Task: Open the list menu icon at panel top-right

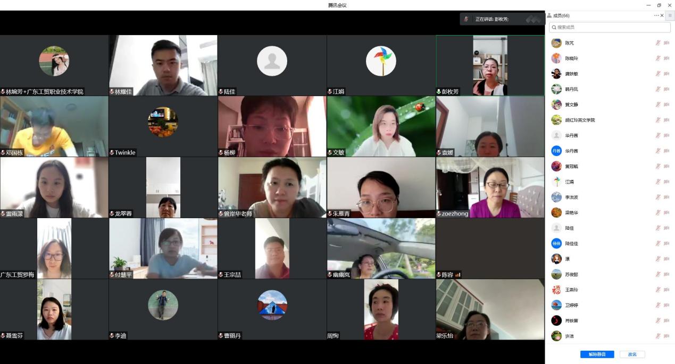Action: coord(670,16)
